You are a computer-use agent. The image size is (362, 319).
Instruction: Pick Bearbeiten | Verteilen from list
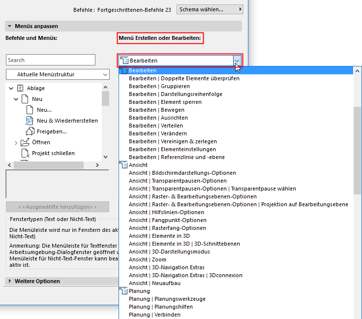(x=156, y=126)
